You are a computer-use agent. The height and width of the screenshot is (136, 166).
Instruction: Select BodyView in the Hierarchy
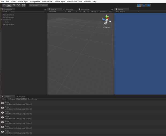pyautogui.click(x=7, y=20)
